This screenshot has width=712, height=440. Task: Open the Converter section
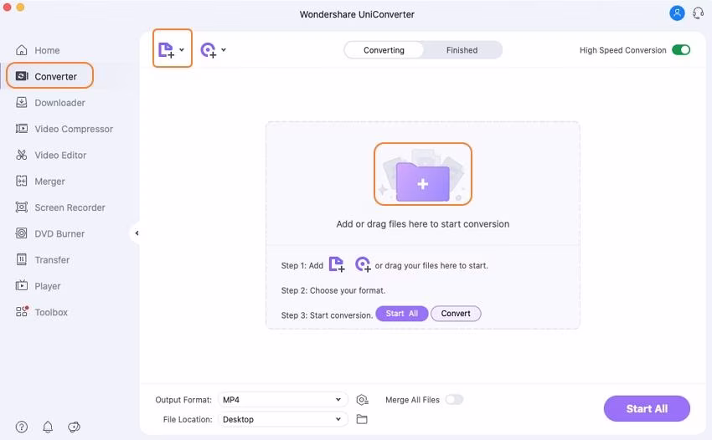click(x=49, y=76)
